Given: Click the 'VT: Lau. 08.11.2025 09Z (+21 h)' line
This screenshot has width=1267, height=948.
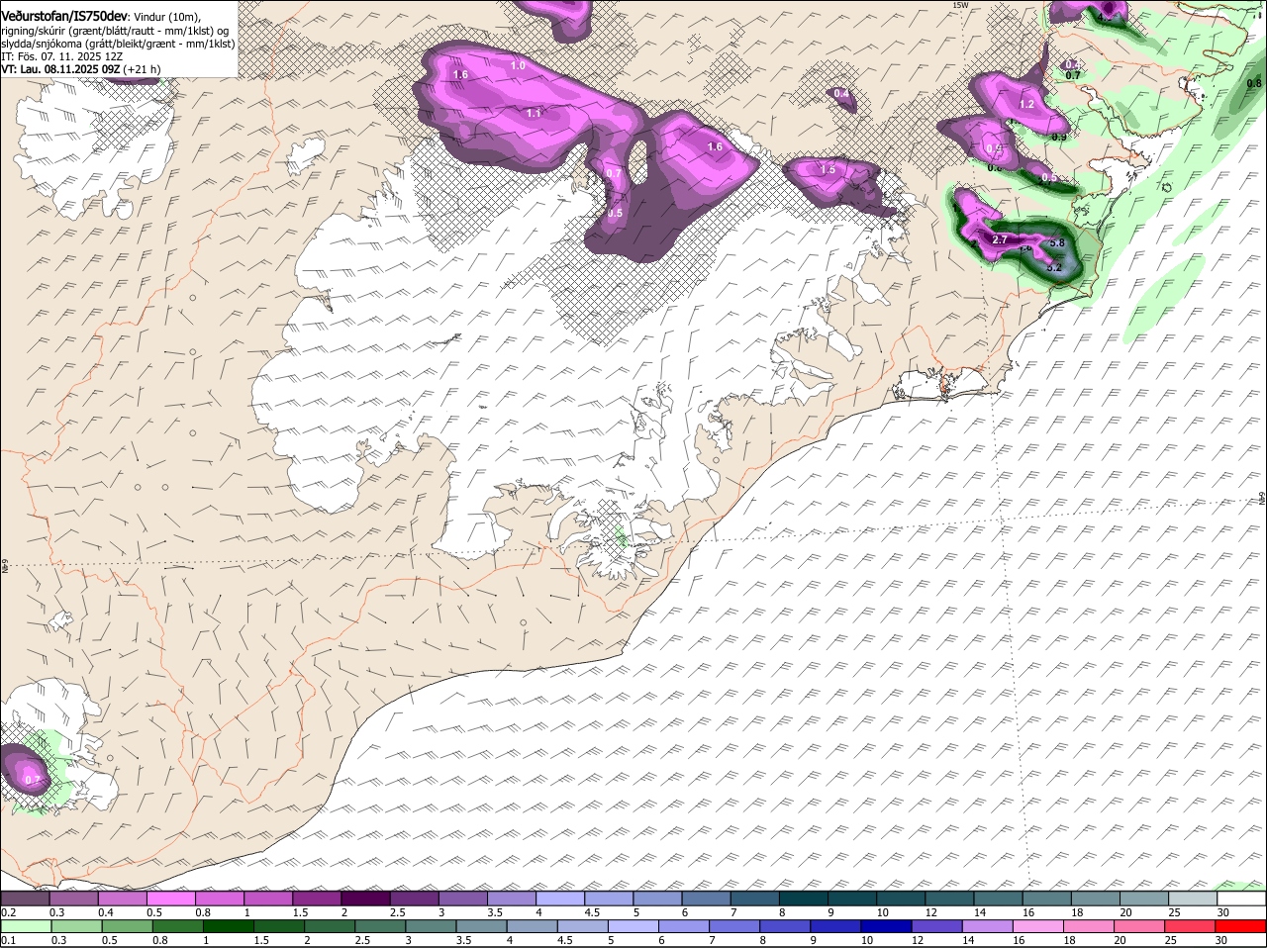Looking at the screenshot, I should pyautogui.click(x=80, y=69).
